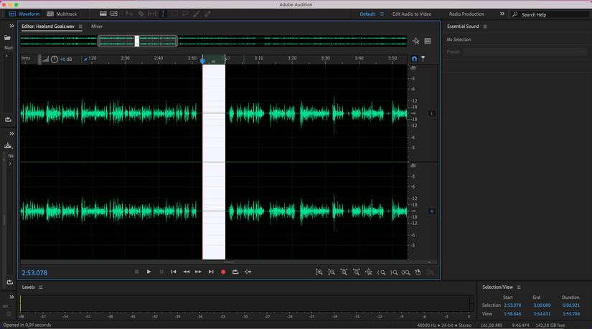Select the Paintbrush Selection tool
The image size is (592, 329).
197,14
